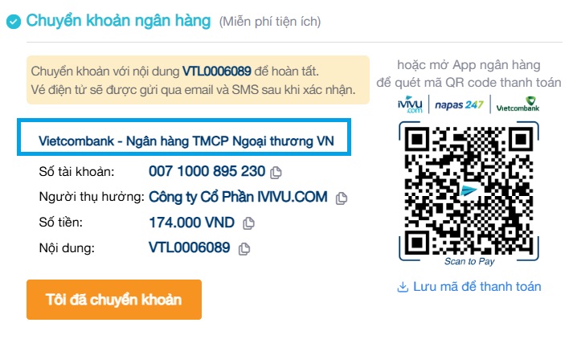Click the account number 007 1000 895 230

(207, 171)
